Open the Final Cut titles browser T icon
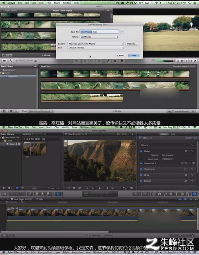Screen dimensions: 199x255 coord(176,194)
